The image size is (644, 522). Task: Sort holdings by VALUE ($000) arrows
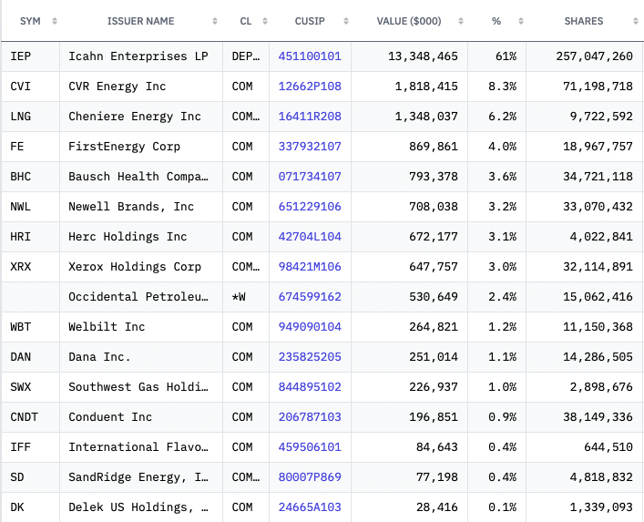click(x=461, y=21)
